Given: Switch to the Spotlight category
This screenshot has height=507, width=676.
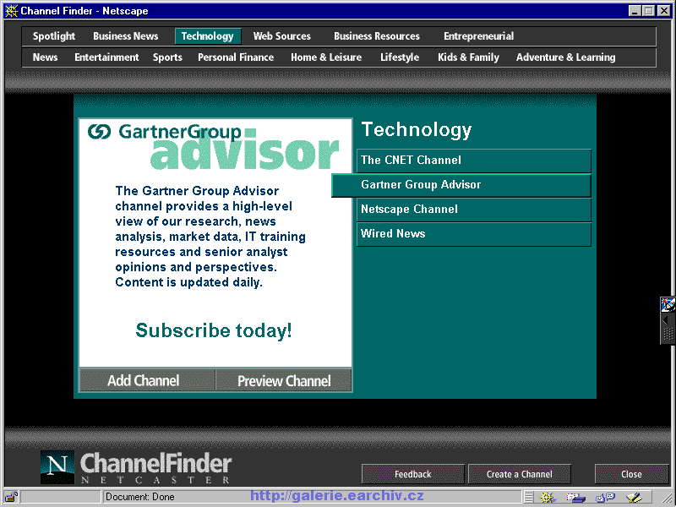Looking at the screenshot, I should pos(54,36).
